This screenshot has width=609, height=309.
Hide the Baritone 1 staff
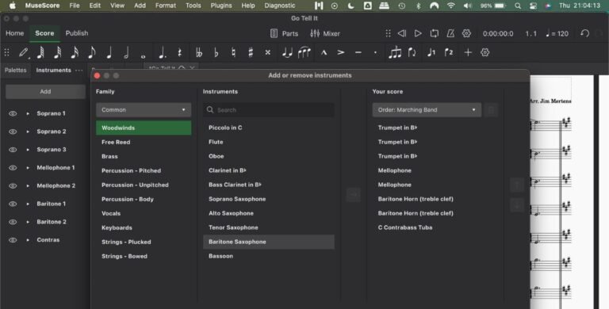(x=13, y=204)
